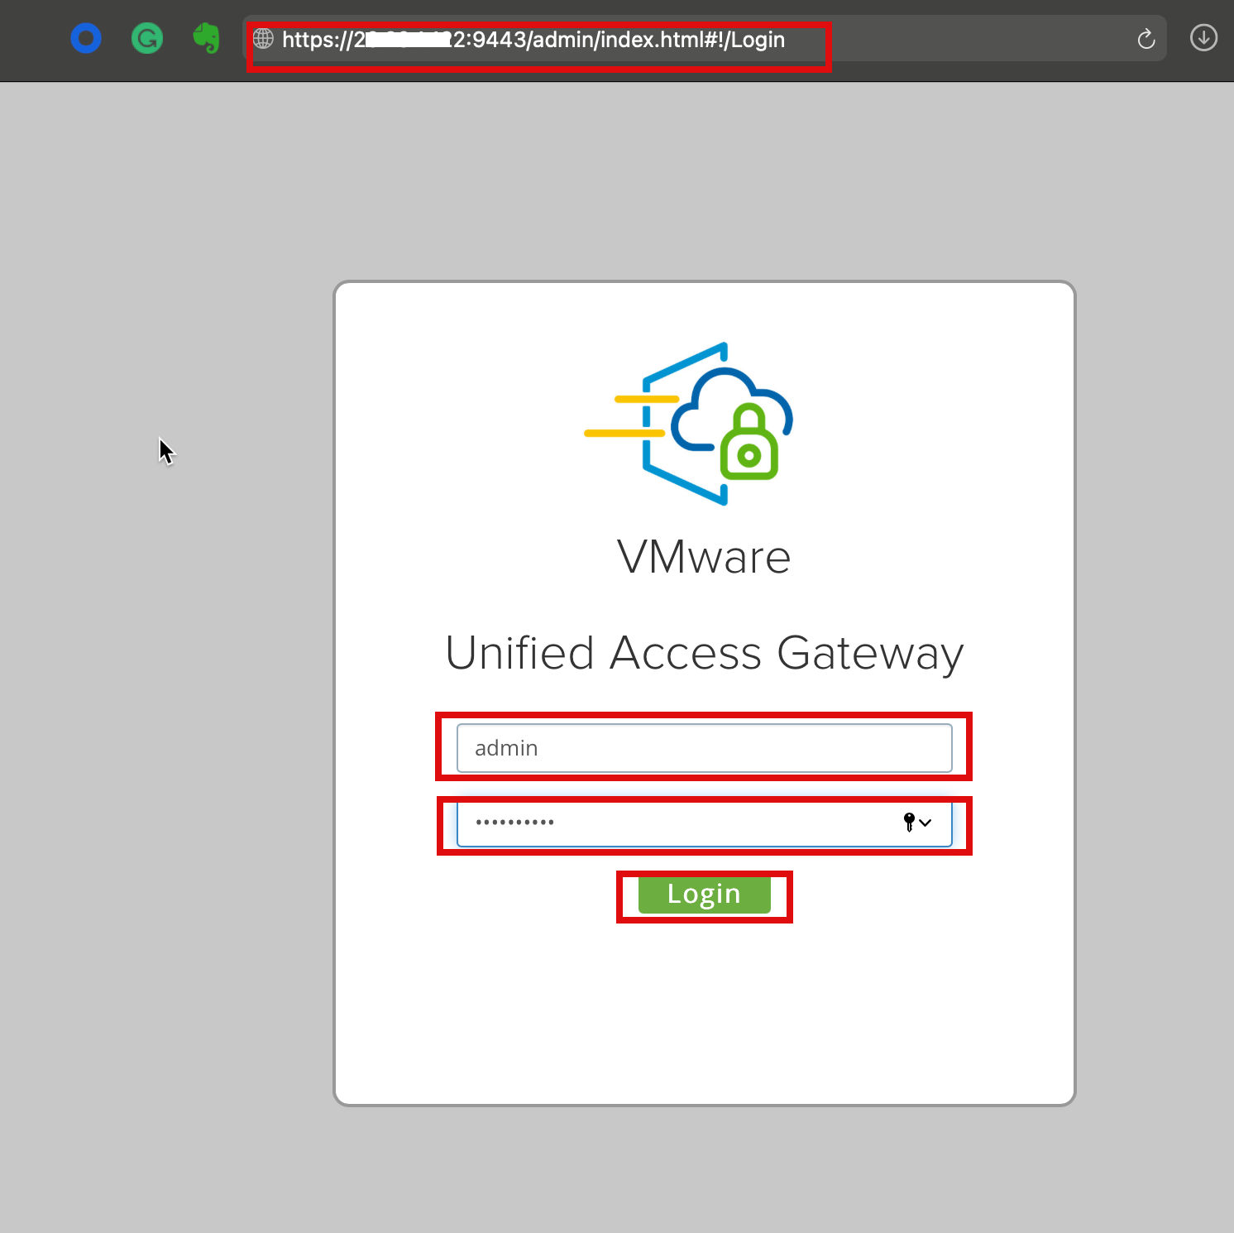Click the Unified Access Gateway heading
This screenshot has width=1234, height=1233.
(704, 653)
